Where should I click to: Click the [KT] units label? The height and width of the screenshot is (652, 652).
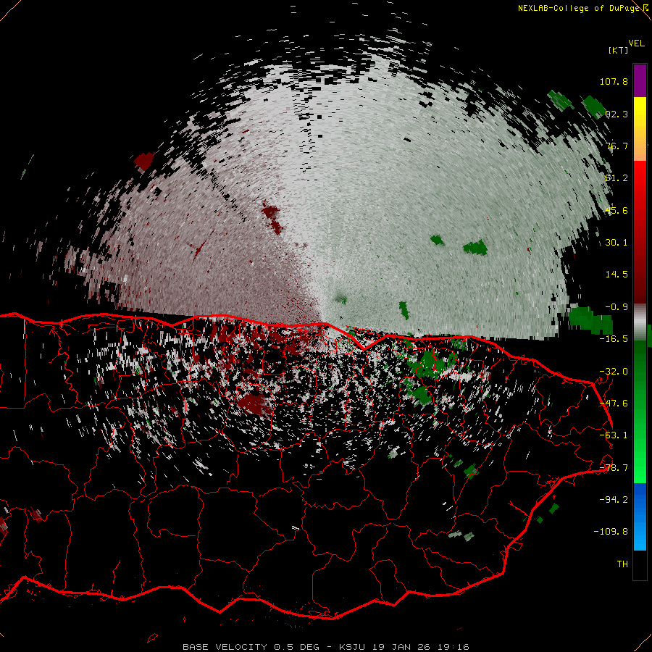point(618,50)
